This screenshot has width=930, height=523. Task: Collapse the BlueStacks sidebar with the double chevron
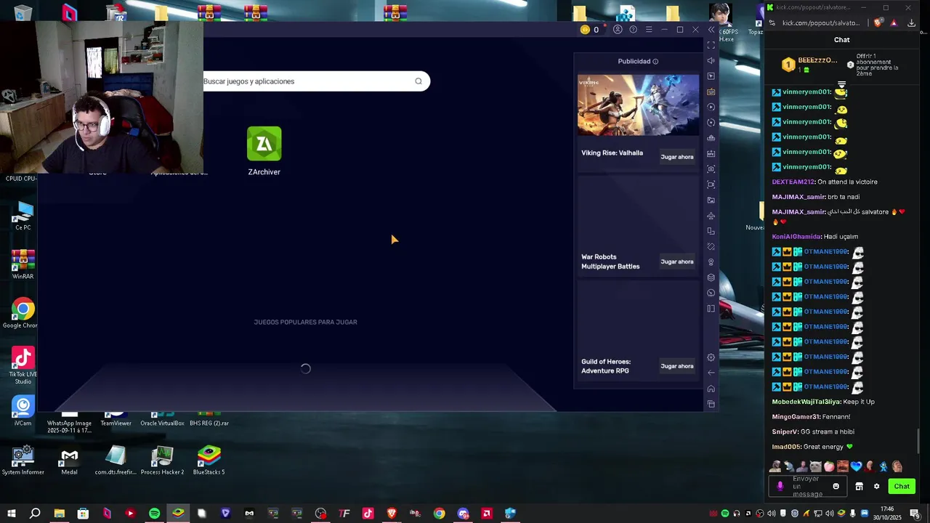tap(711, 30)
